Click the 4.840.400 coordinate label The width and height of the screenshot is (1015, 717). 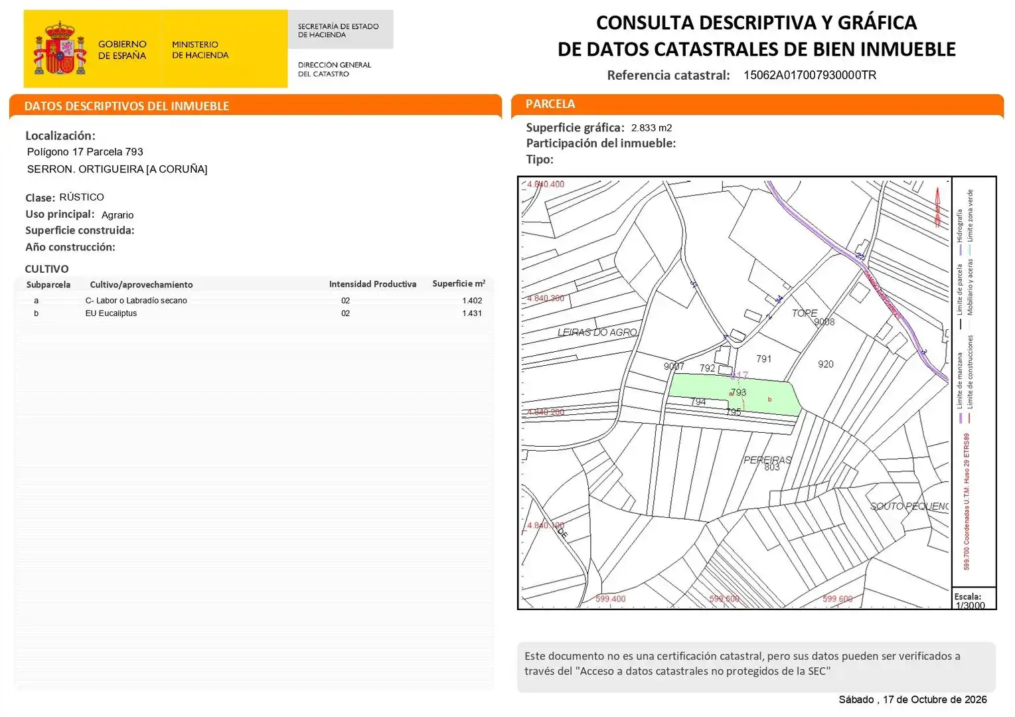546,185
